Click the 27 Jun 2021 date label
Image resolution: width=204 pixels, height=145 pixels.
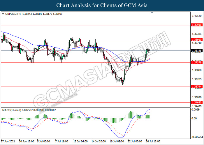point(8,141)
